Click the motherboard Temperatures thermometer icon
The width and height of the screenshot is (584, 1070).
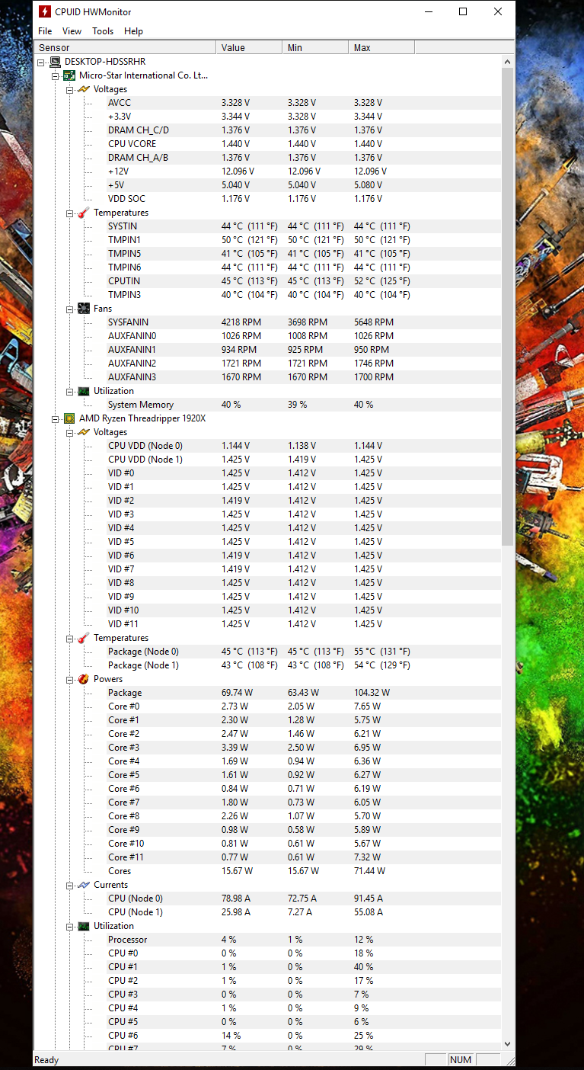pos(84,213)
